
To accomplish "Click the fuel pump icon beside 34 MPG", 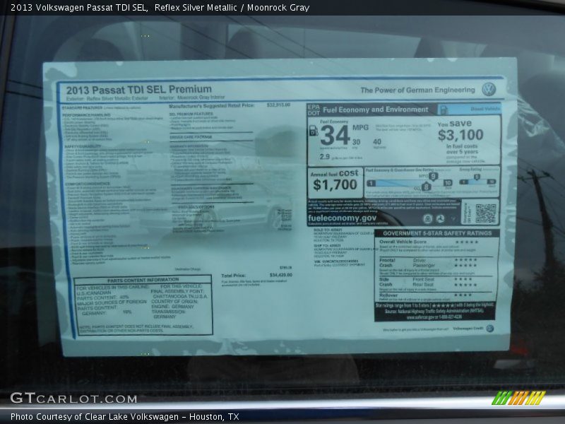I will [x=313, y=131].
